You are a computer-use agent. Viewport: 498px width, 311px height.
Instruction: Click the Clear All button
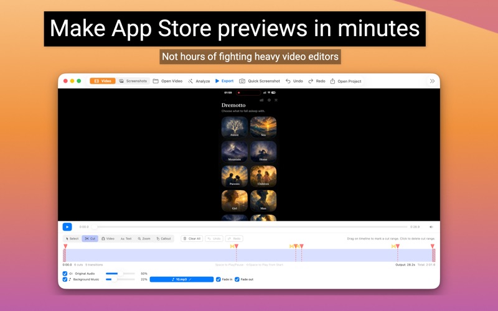(x=192, y=239)
